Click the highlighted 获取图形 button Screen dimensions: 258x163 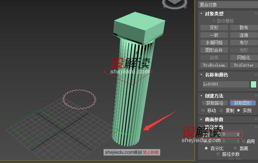tap(243, 103)
